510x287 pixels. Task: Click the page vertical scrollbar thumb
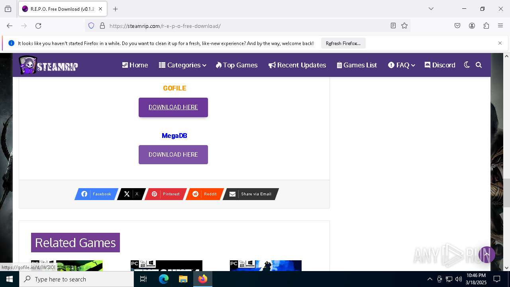[x=507, y=193]
